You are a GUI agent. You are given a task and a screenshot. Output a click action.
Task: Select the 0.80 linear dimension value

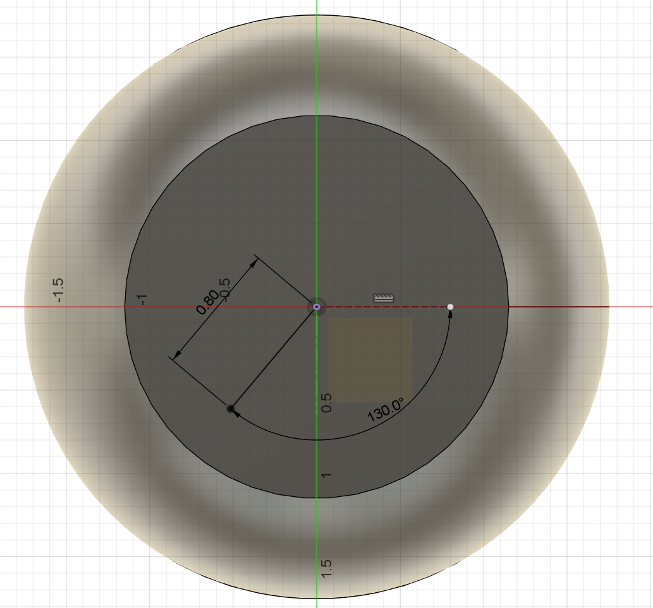[207, 302]
